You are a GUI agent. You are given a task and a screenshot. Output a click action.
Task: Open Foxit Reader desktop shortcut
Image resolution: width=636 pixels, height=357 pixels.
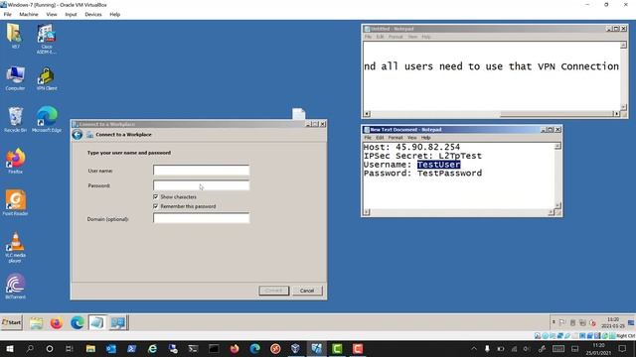point(16,202)
